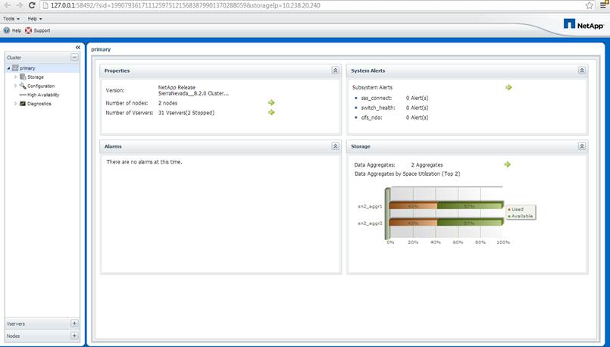Click green arrow next to Number of nodes

click(x=271, y=103)
